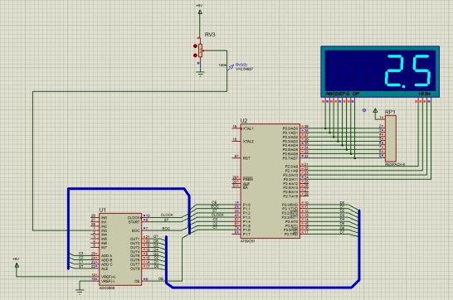Select the +5V terminal feeding VREF(+)
Image resolution: width=453 pixels, height=300 pixels.
(17, 265)
